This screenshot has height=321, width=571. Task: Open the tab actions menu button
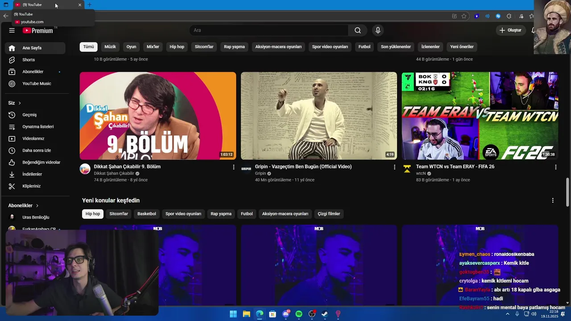click(x=6, y=5)
